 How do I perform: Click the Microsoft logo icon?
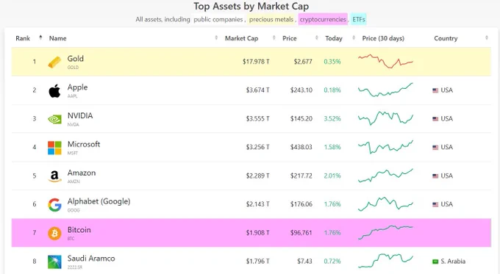[54, 148]
